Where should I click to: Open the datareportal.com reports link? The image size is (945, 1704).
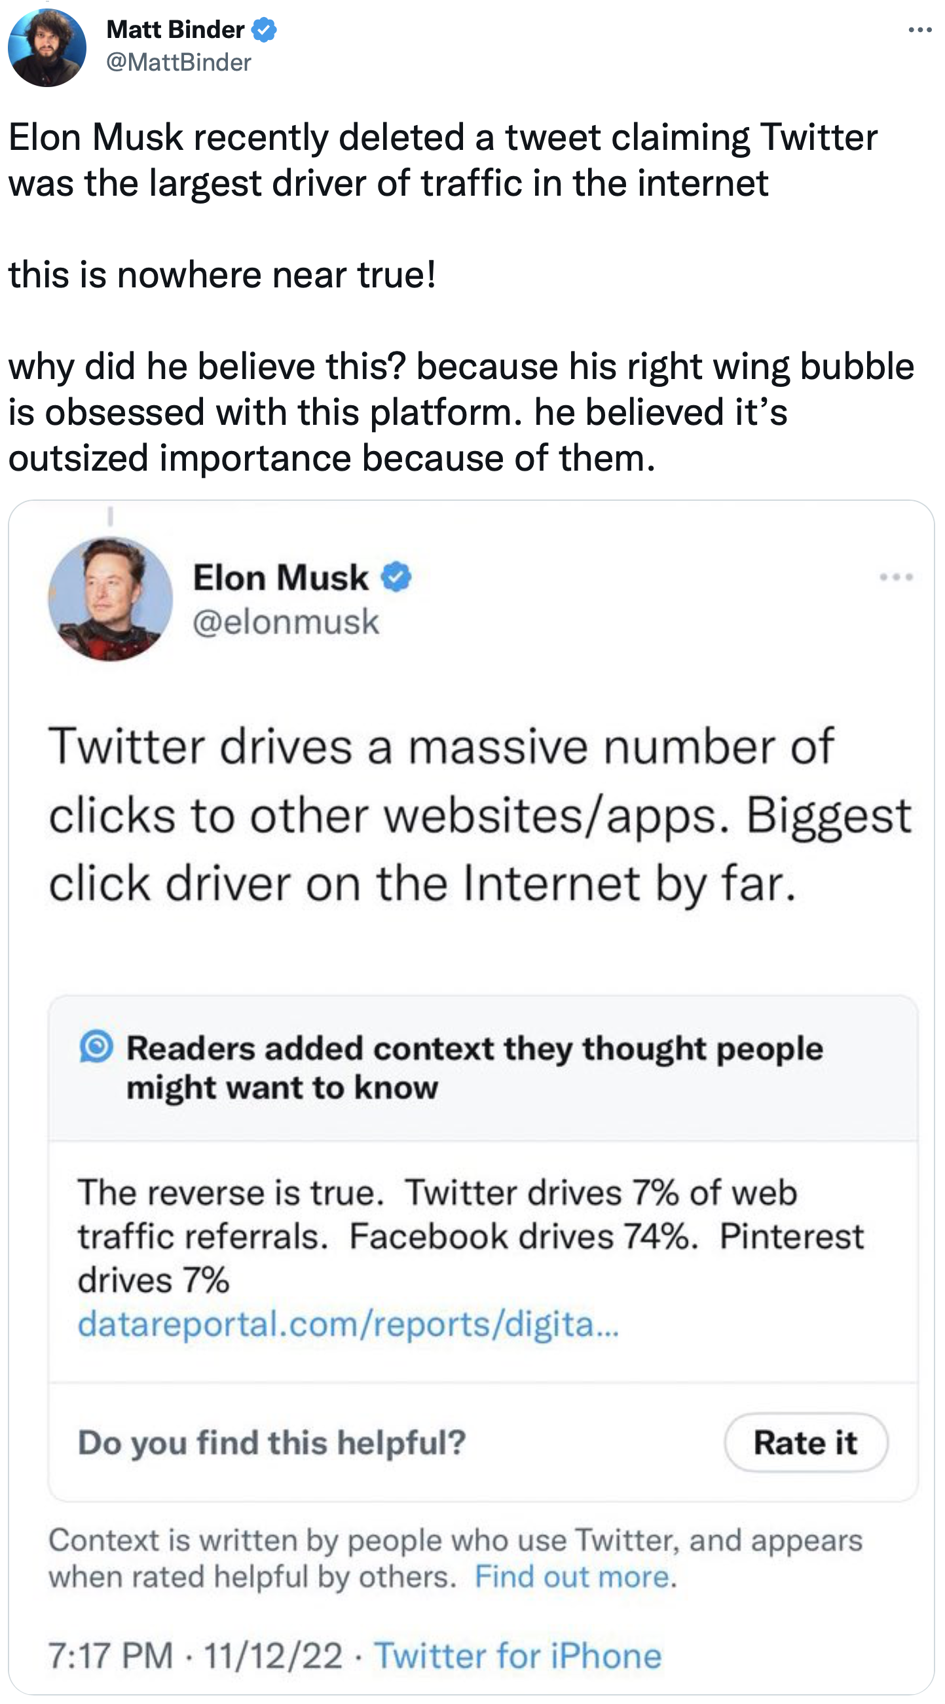point(348,1324)
